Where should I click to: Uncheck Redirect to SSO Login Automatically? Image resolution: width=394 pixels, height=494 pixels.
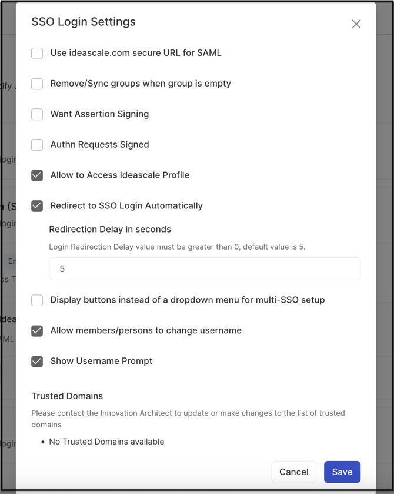point(37,205)
